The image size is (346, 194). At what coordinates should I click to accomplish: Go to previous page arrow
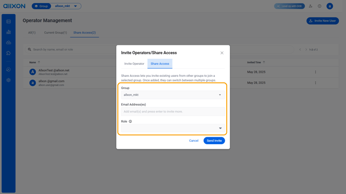tap(300, 50)
